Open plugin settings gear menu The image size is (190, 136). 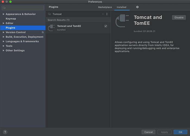137,7
